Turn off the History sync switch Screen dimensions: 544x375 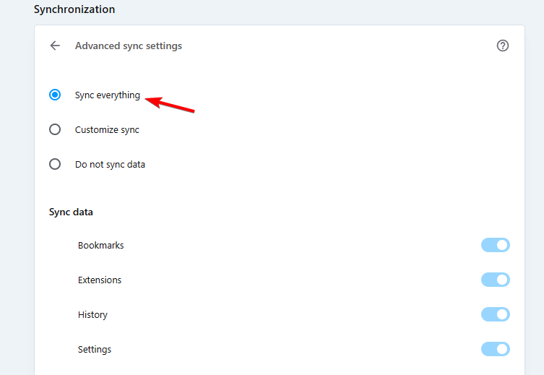496,314
